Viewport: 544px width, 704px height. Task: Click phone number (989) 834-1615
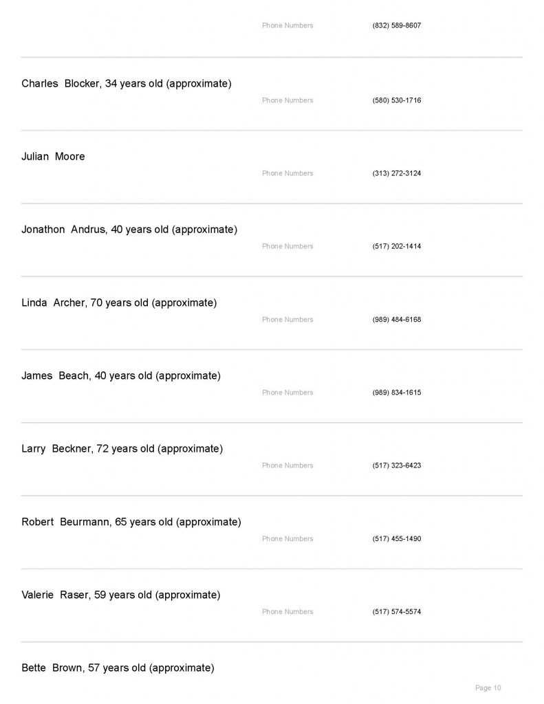[396, 393]
